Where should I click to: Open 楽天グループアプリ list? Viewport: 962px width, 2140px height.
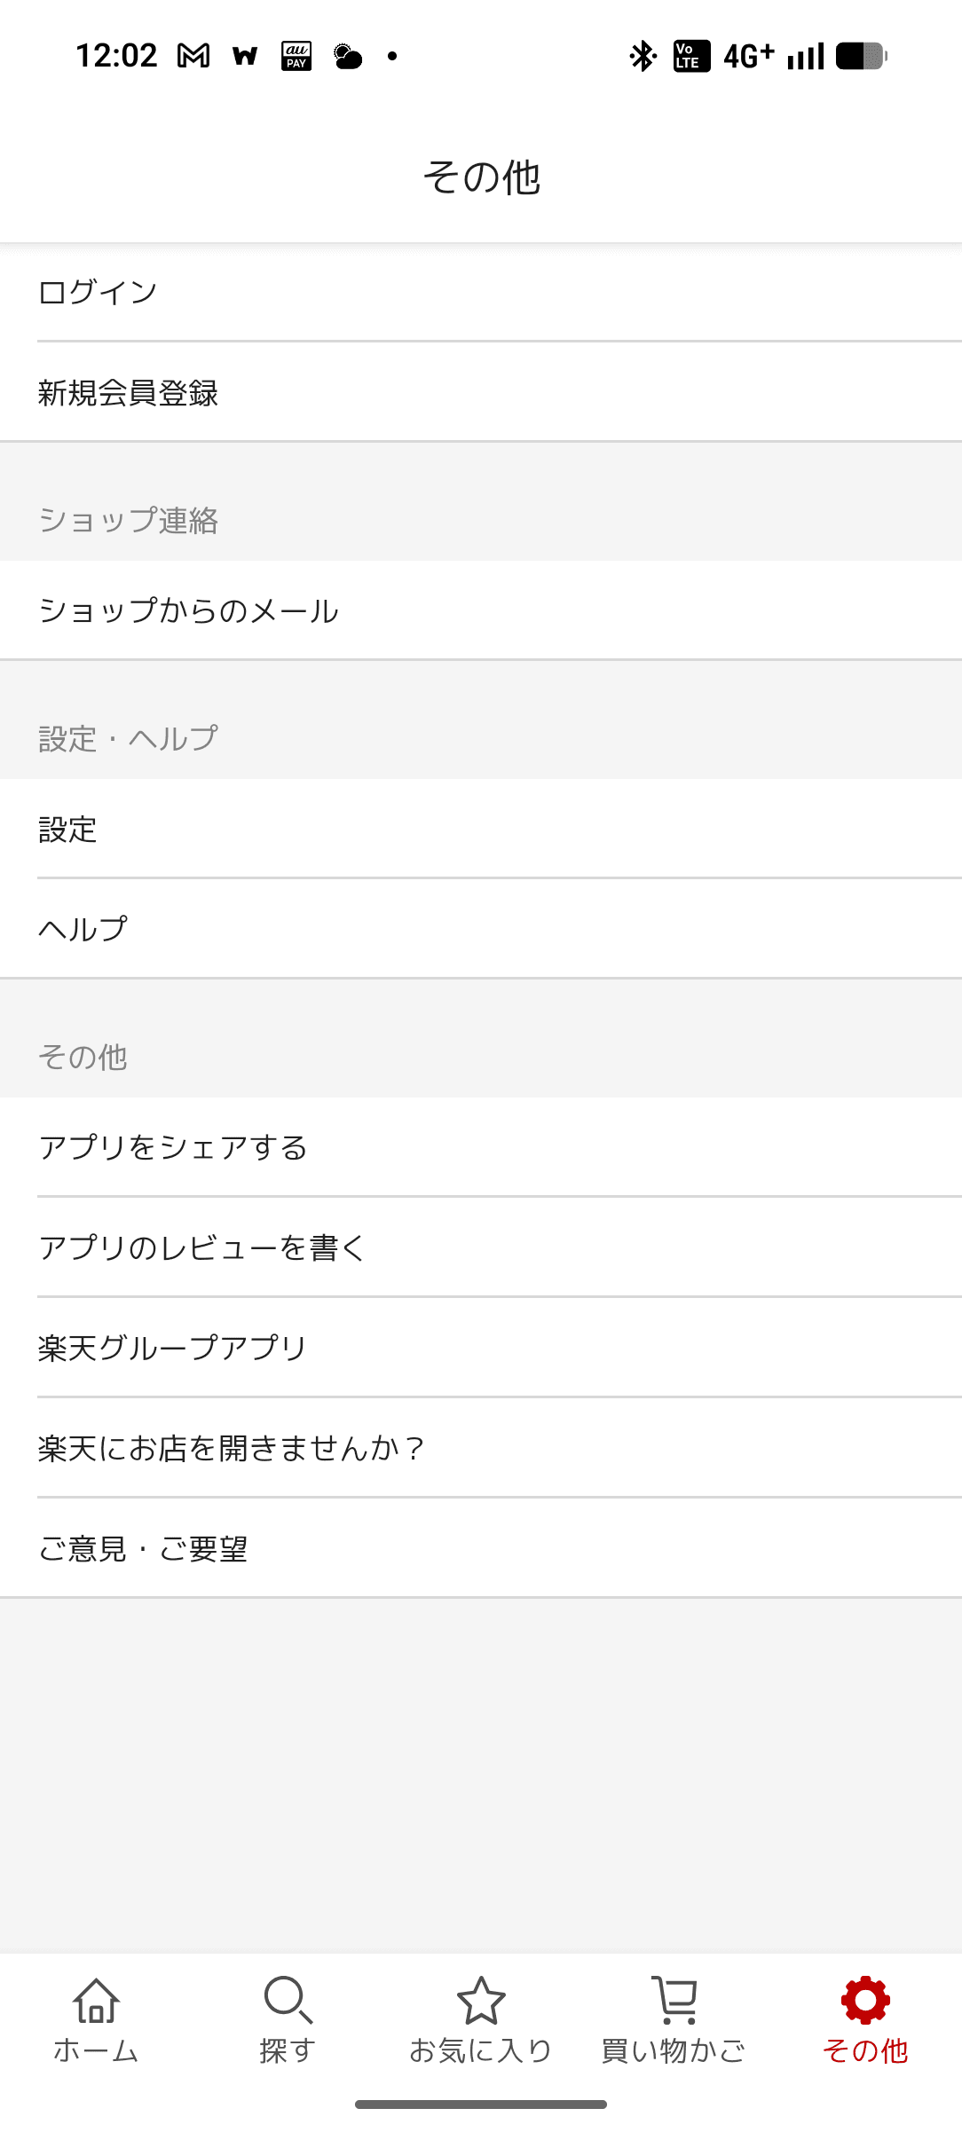click(481, 1348)
